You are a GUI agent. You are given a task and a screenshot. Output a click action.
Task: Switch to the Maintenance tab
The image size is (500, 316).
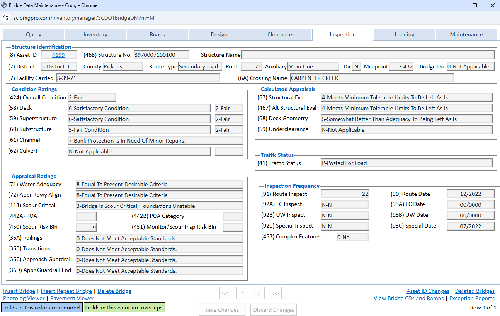coord(466,34)
